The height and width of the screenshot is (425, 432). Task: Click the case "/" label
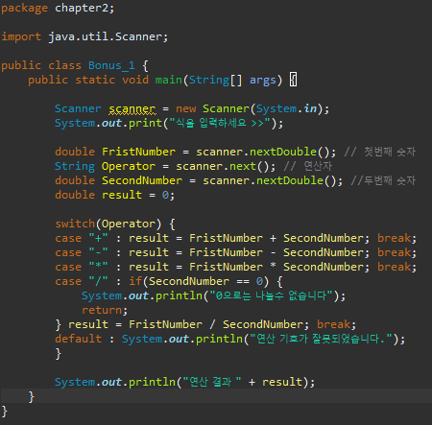click(82, 281)
